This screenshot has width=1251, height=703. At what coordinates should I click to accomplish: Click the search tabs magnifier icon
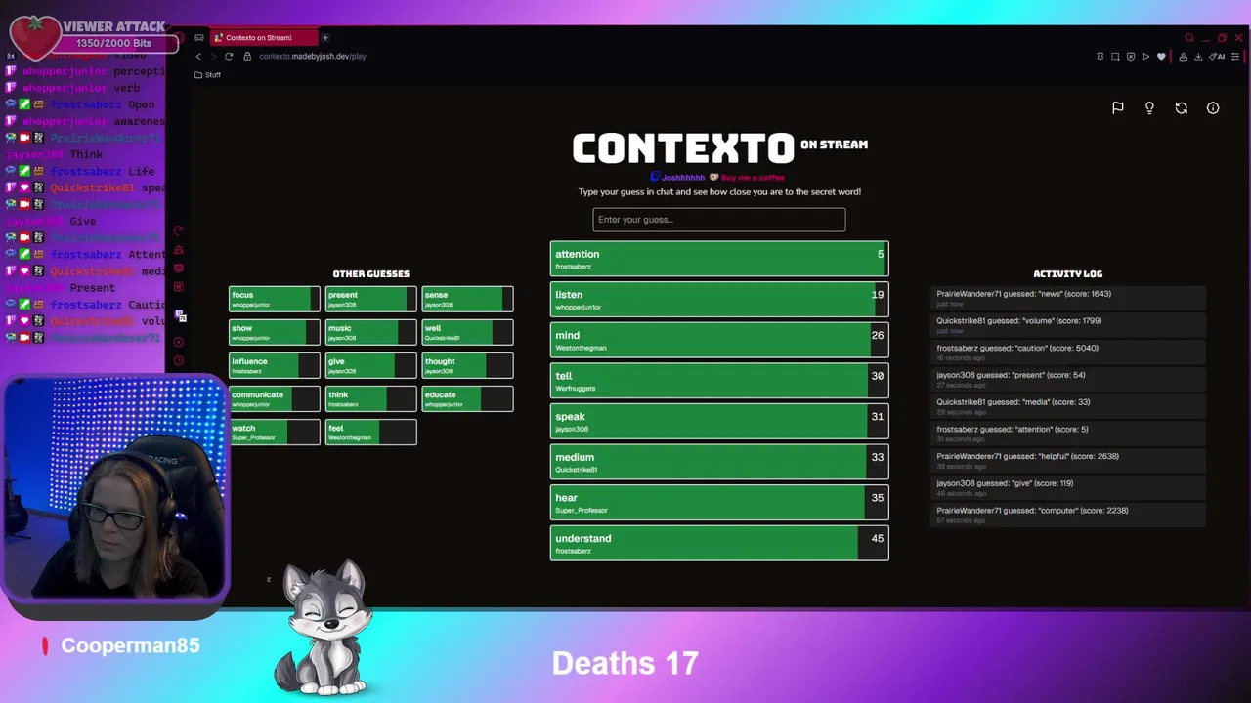tap(1189, 38)
